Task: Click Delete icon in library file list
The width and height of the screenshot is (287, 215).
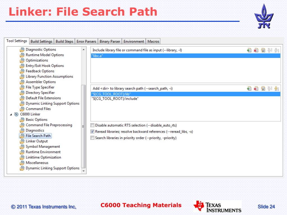Action: [256, 50]
